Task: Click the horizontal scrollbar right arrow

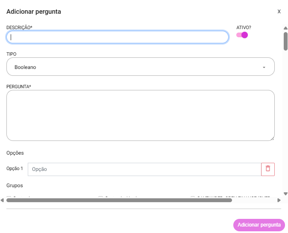Action: [x=279, y=200]
